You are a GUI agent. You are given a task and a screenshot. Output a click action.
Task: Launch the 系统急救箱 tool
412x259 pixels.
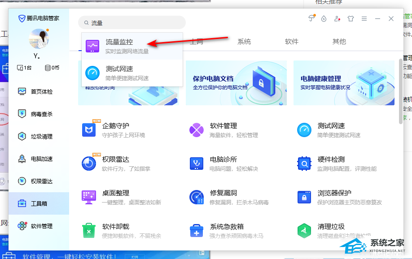click(x=226, y=231)
